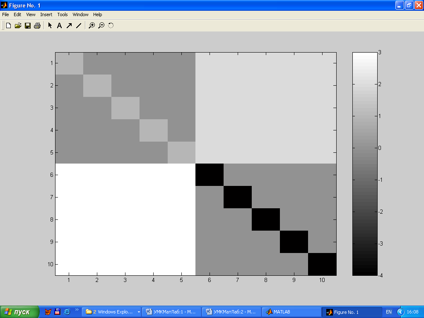
Task: Select the Insert Arrow tool
Action: pyautogui.click(x=69, y=26)
